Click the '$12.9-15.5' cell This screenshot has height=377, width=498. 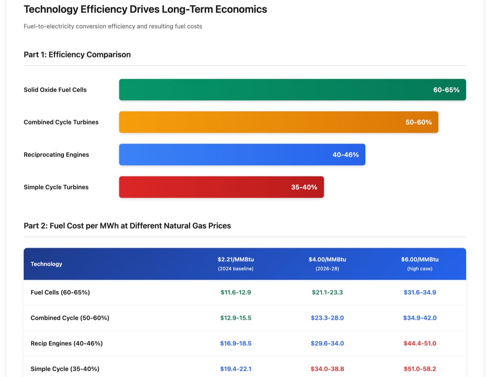click(236, 318)
